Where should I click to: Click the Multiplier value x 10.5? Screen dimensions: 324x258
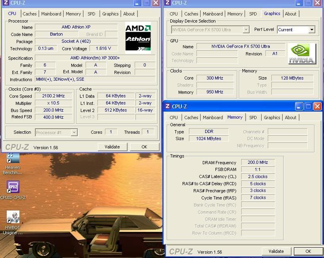(x=53, y=103)
